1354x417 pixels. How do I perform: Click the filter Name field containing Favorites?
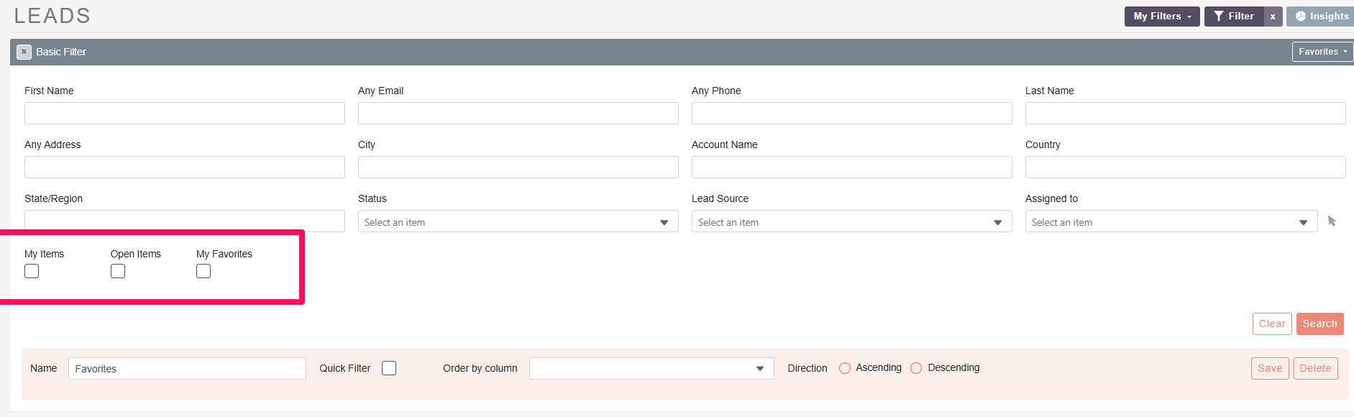click(x=187, y=369)
